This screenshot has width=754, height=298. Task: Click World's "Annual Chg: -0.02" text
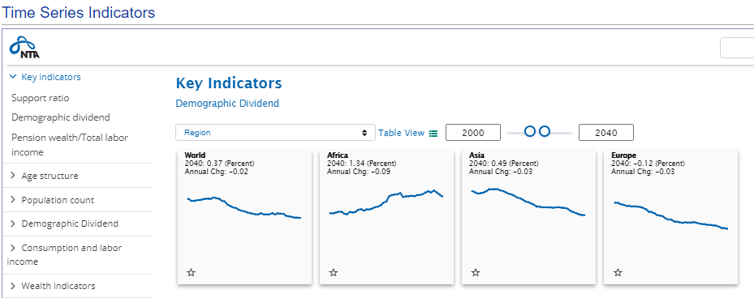point(217,172)
